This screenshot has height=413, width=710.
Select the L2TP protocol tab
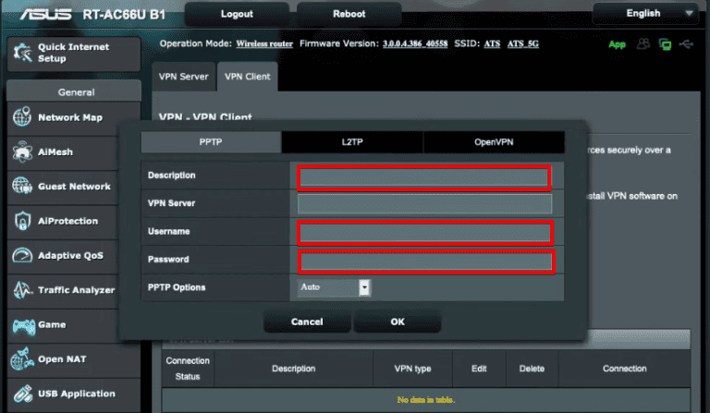(352, 142)
